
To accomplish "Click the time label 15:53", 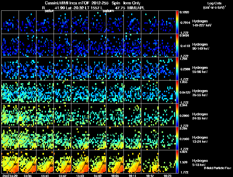I will [x=80, y=176].
